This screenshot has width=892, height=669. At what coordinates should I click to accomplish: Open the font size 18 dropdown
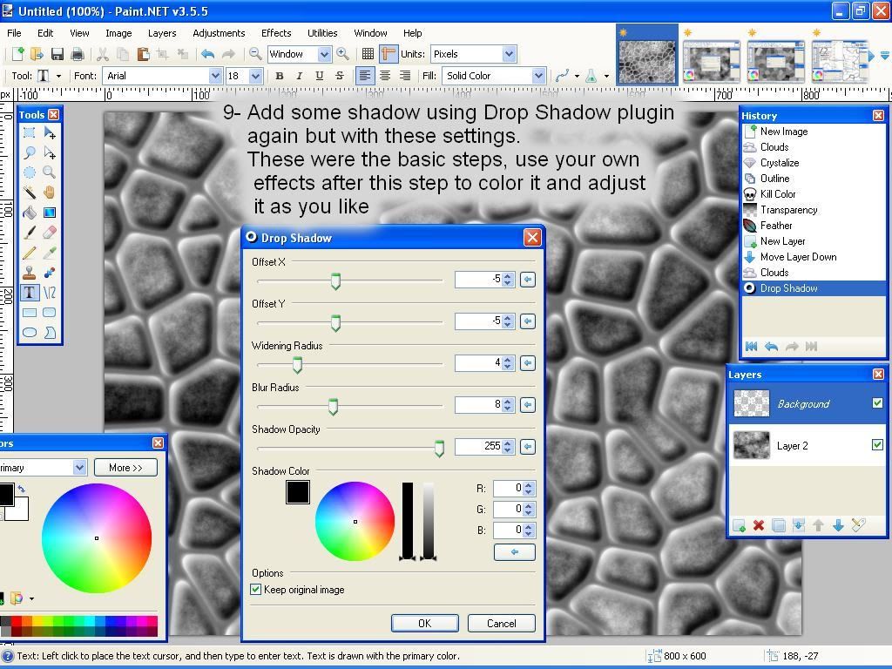click(255, 76)
